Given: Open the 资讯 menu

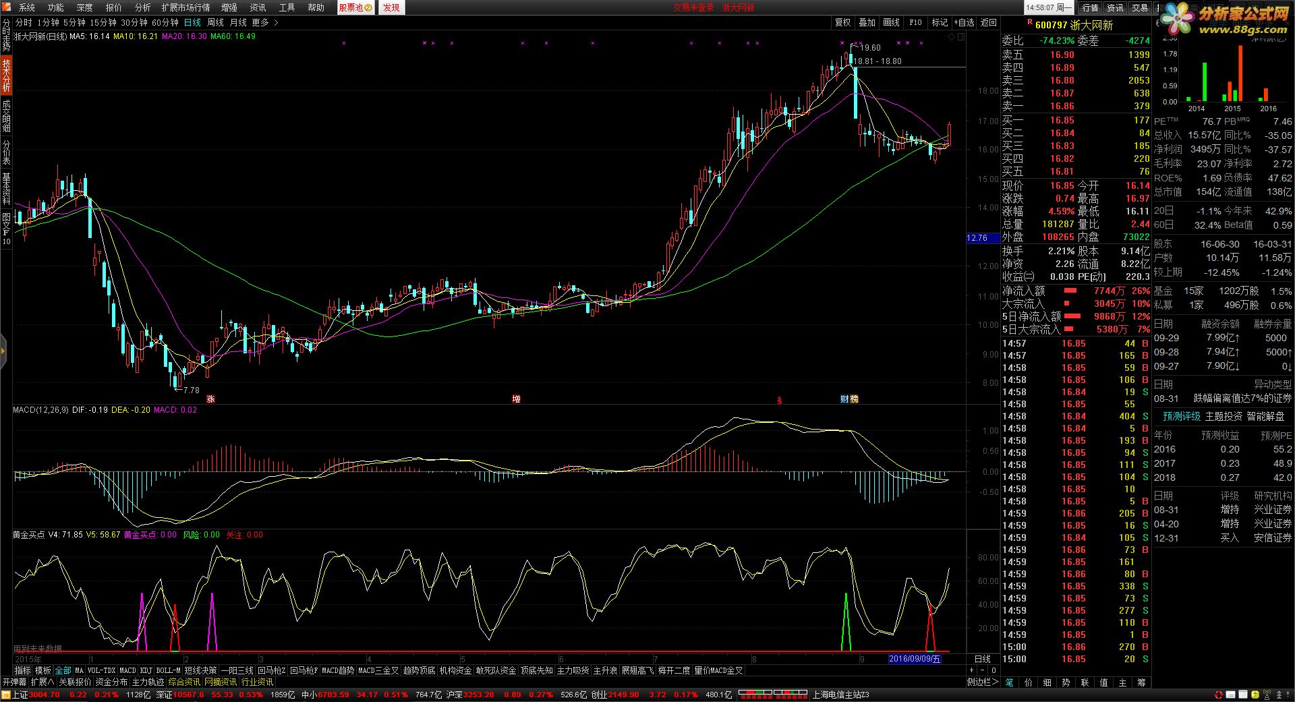Looking at the screenshot, I should coord(258,7).
